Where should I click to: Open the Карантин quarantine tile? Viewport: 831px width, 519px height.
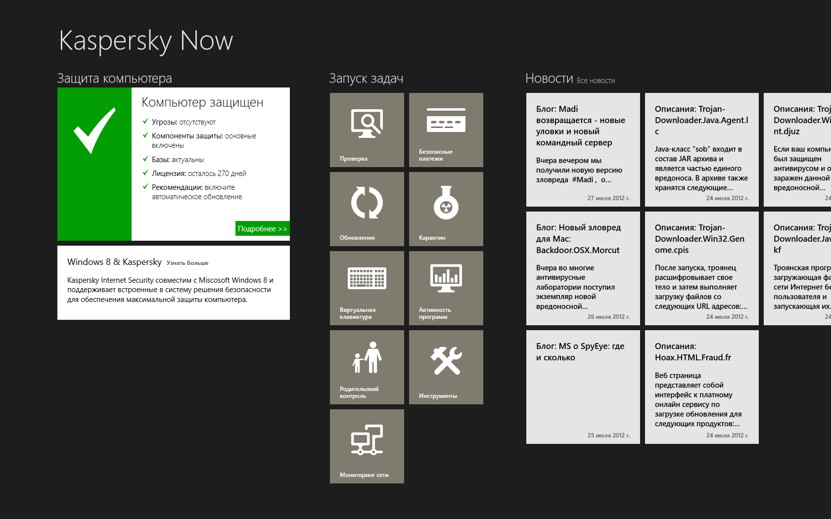point(446,209)
